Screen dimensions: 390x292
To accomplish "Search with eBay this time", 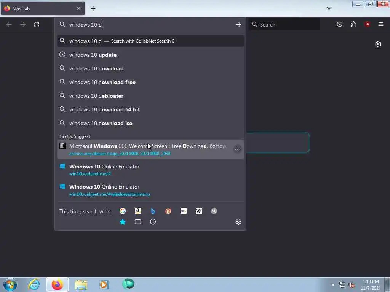I will (x=184, y=211).
